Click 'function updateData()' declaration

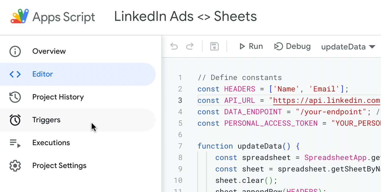click(x=244, y=146)
